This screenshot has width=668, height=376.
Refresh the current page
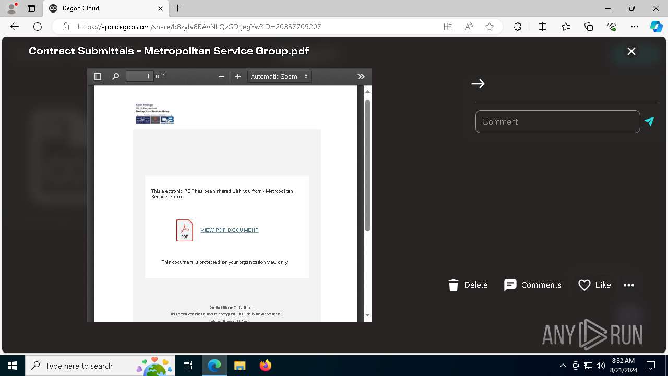(x=38, y=27)
